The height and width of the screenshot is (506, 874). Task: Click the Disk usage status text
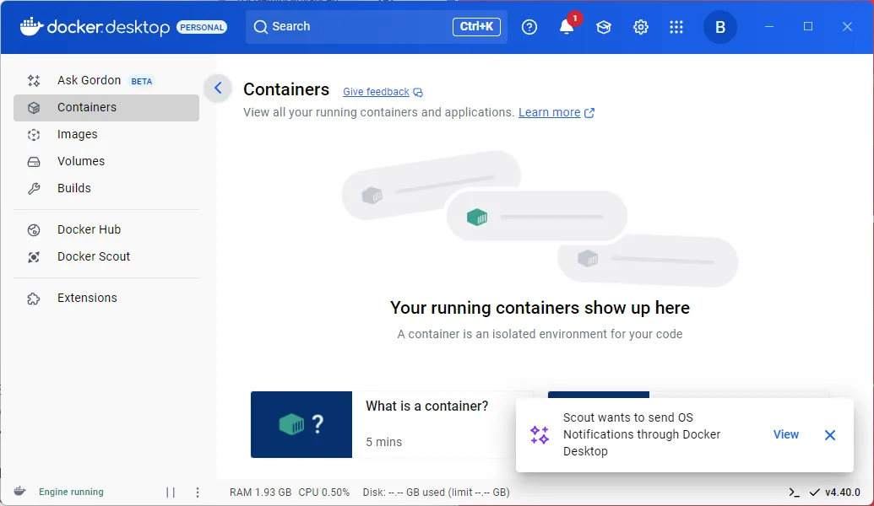pyautogui.click(x=436, y=492)
